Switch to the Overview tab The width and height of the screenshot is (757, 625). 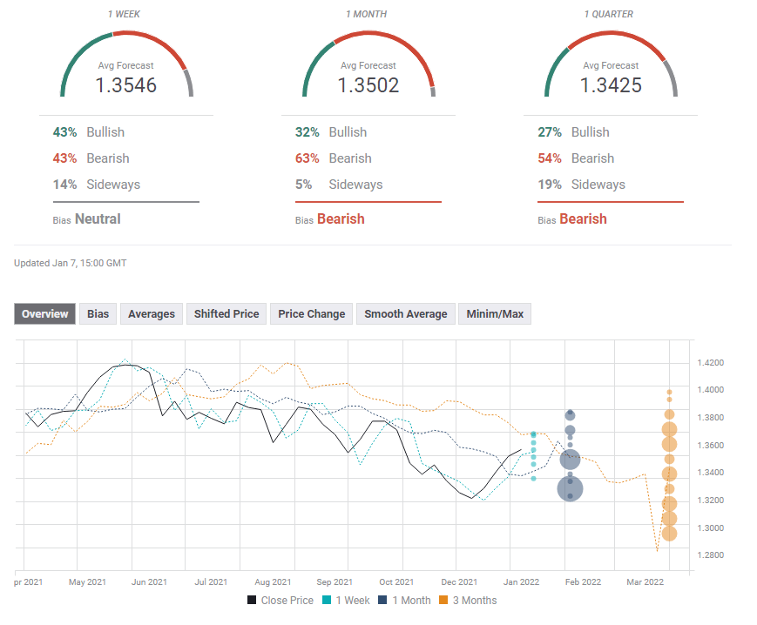coord(44,314)
